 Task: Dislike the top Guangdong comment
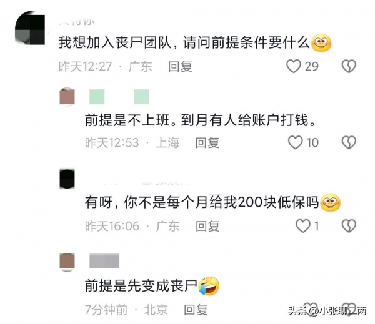[349, 66]
